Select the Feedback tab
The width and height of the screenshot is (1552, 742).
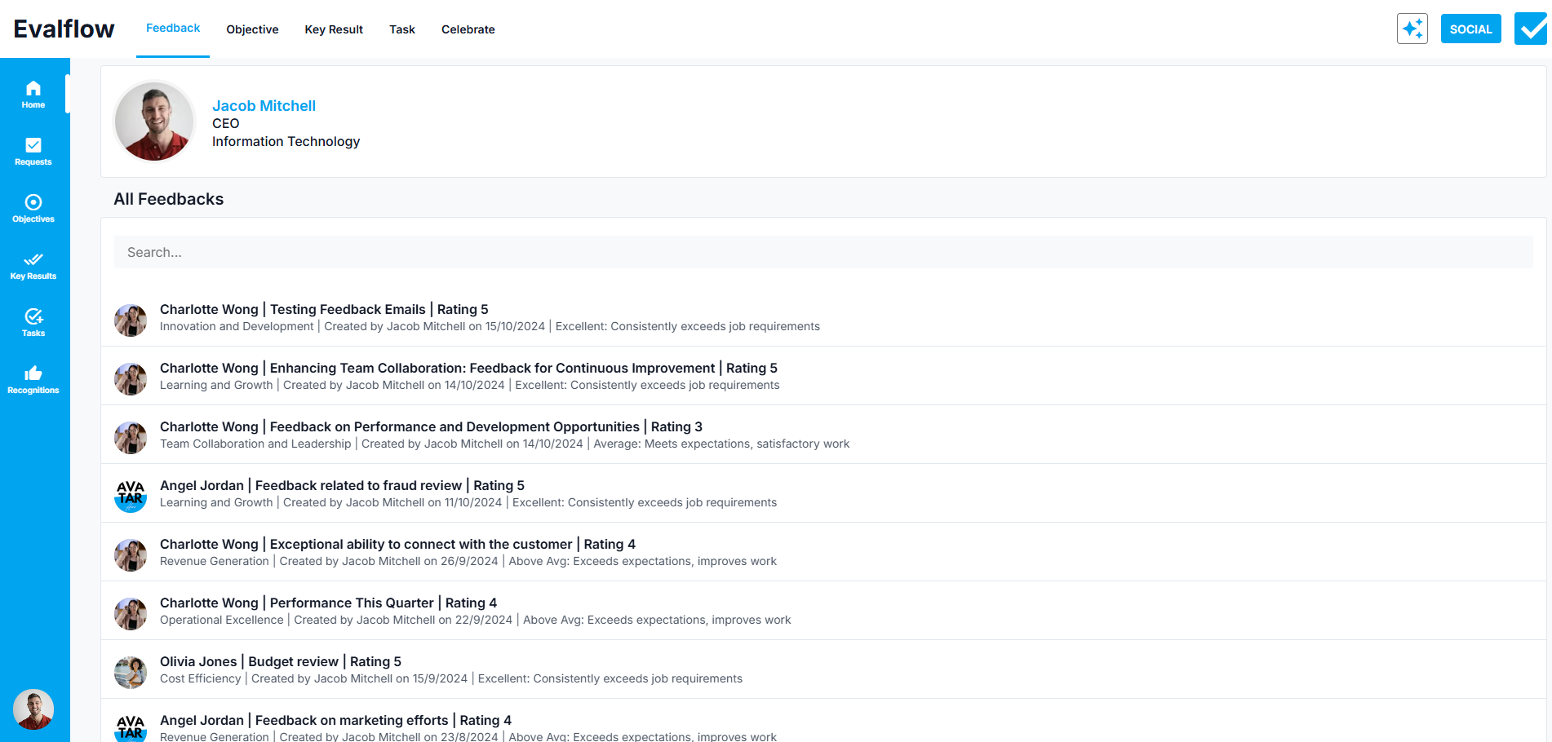[173, 29]
